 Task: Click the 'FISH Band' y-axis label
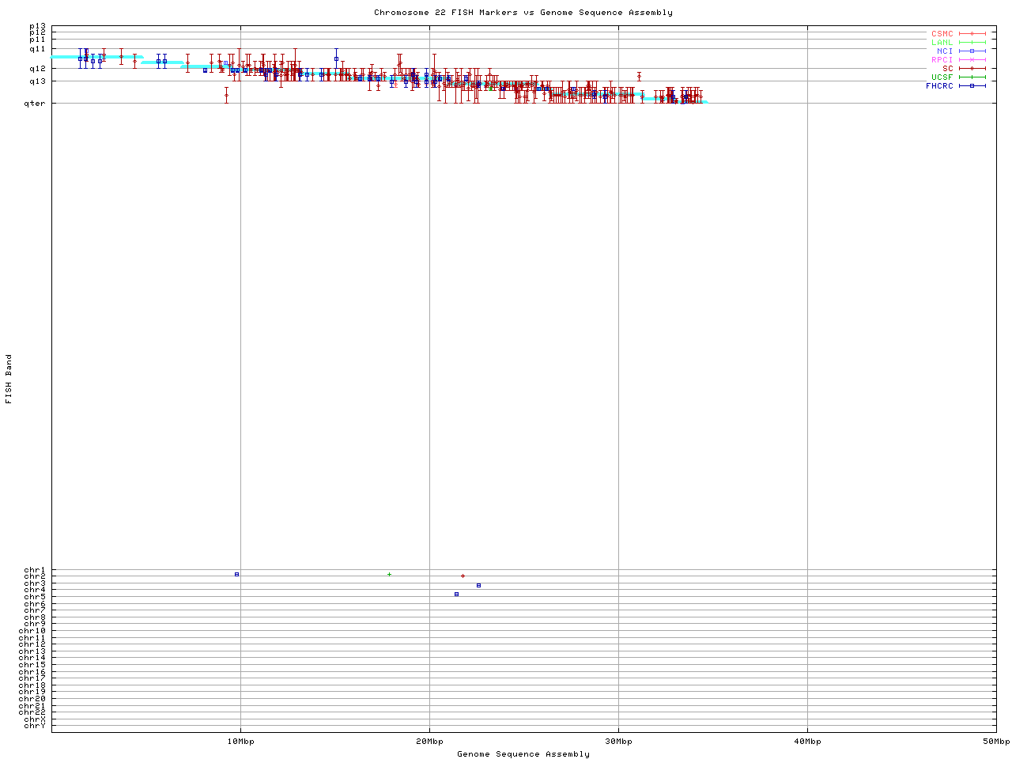tap(9, 379)
